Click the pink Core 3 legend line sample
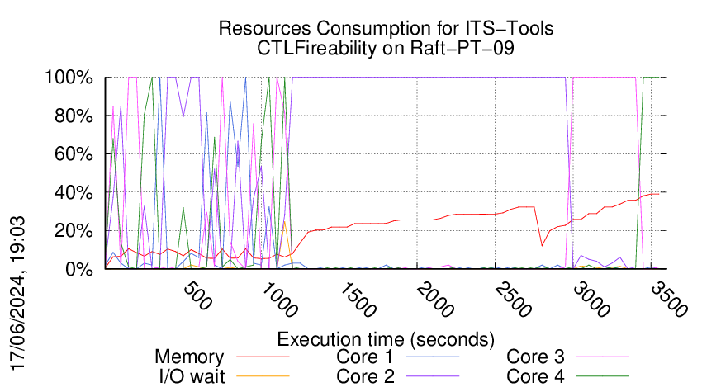Viewport: 702px width, 392px height. (603, 357)
